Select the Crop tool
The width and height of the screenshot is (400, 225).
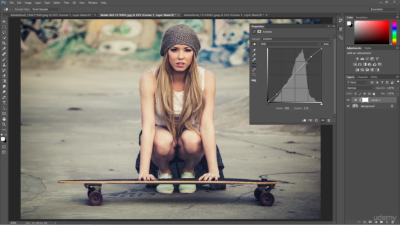(x=4, y=43)
